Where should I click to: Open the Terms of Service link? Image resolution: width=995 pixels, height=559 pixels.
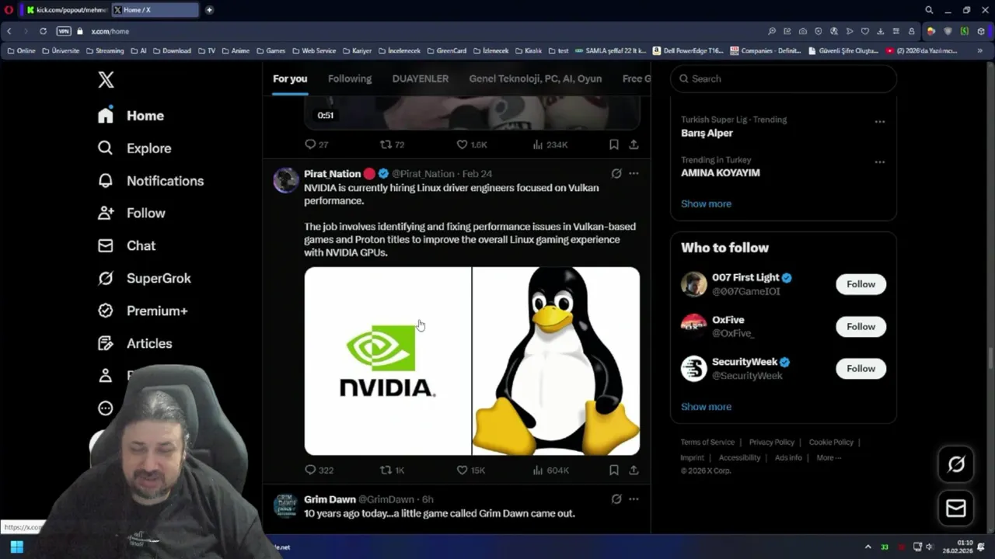click(x=707, y=443)
